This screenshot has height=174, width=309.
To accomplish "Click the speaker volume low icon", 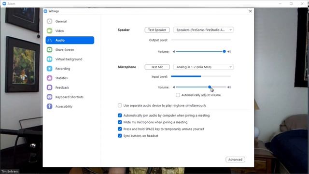I will click(174, 52).
